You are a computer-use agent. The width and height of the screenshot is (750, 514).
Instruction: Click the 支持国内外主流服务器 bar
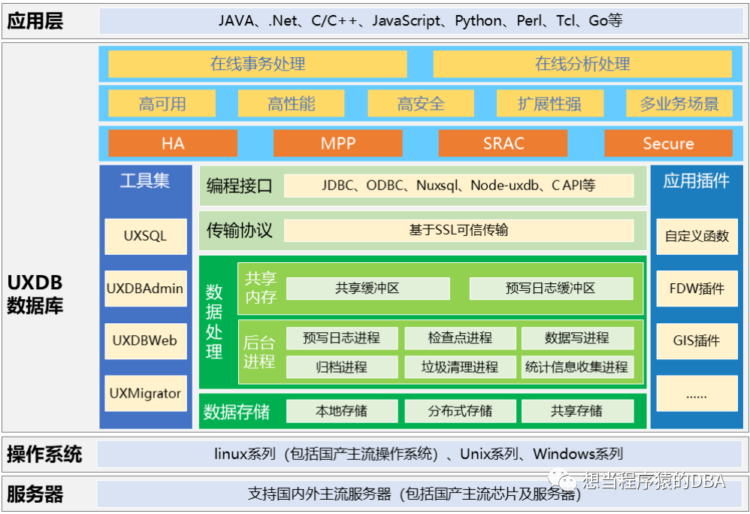(419, 494)
